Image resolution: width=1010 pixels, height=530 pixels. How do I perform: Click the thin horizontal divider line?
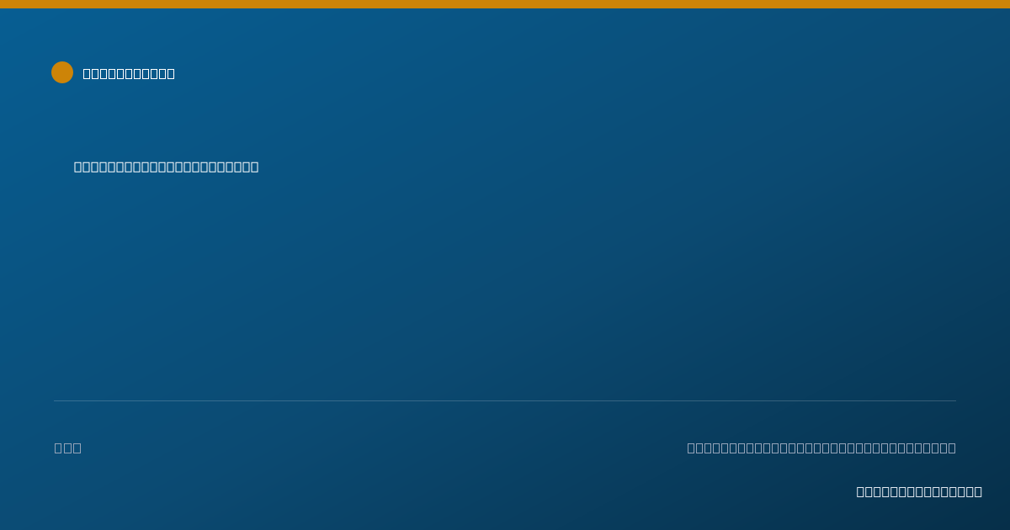point(505,400)
